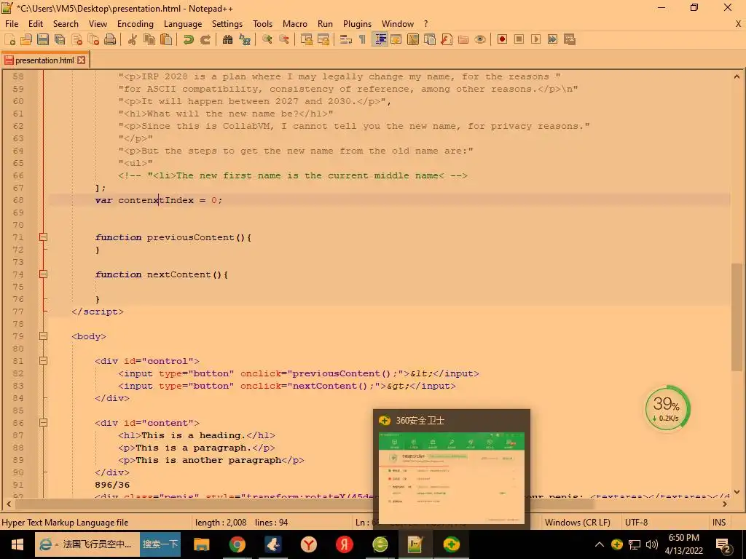Viewport: 746px width, 559px height.
Task: Open the Function List panel
Action: [x=447, y=39]
